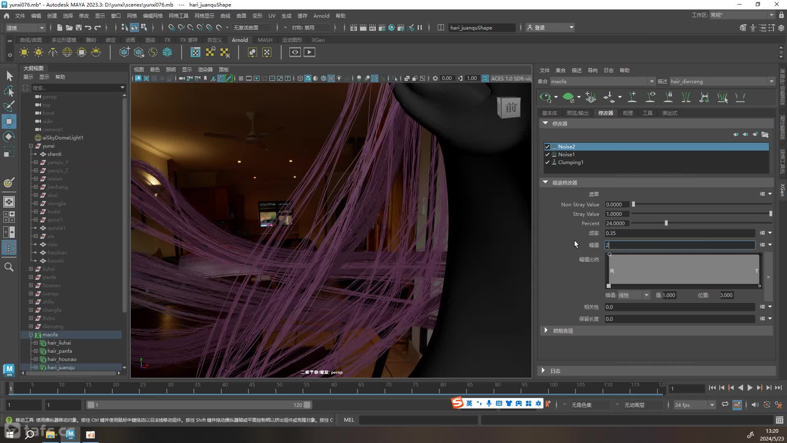Open the search magnifier in left toolbox
The height and width of the screenshot is (443, 787).
tap(9, 267)
